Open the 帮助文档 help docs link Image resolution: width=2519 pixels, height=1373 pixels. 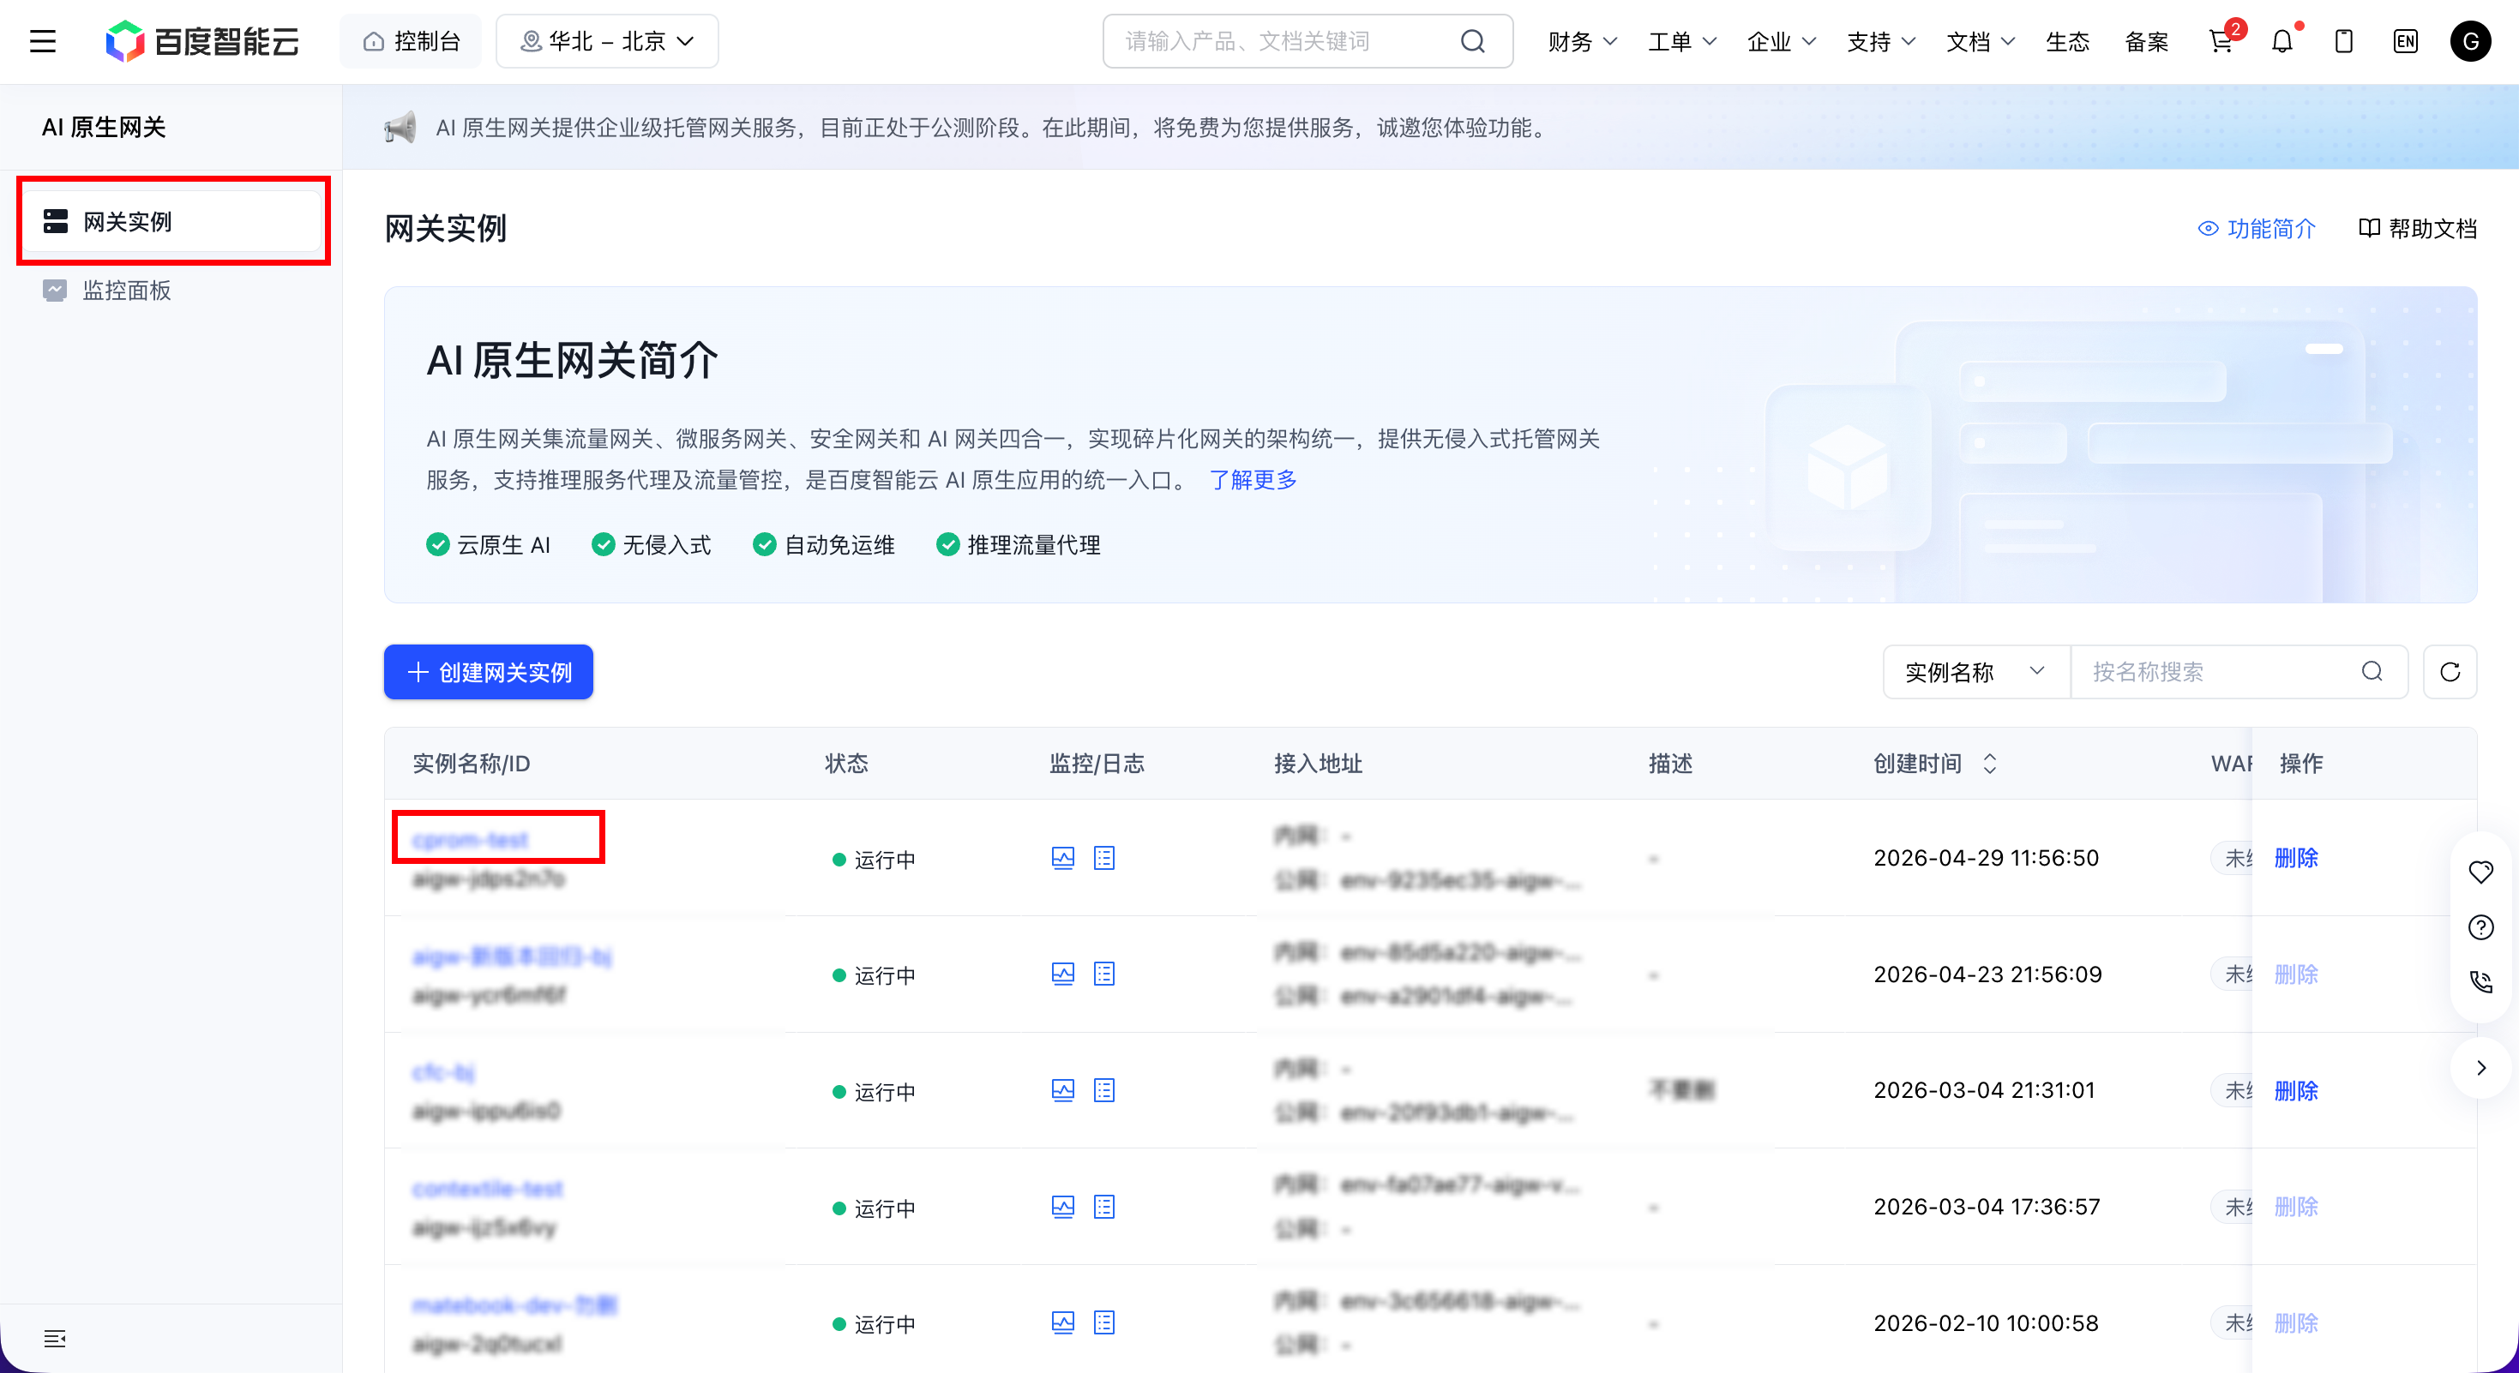pyautogui.click(x=2417, y=229)
